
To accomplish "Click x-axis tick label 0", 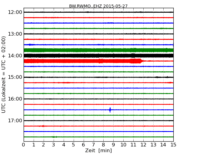I will 24,145.
